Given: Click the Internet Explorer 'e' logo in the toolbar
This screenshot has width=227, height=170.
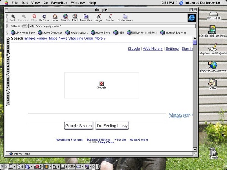Looking at the screenshot, I should [192, 18].
